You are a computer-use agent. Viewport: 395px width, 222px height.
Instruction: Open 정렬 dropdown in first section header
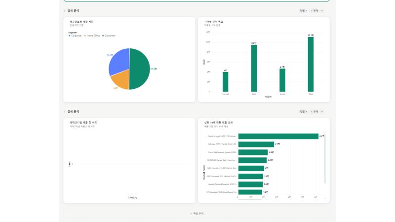point(304,11)
